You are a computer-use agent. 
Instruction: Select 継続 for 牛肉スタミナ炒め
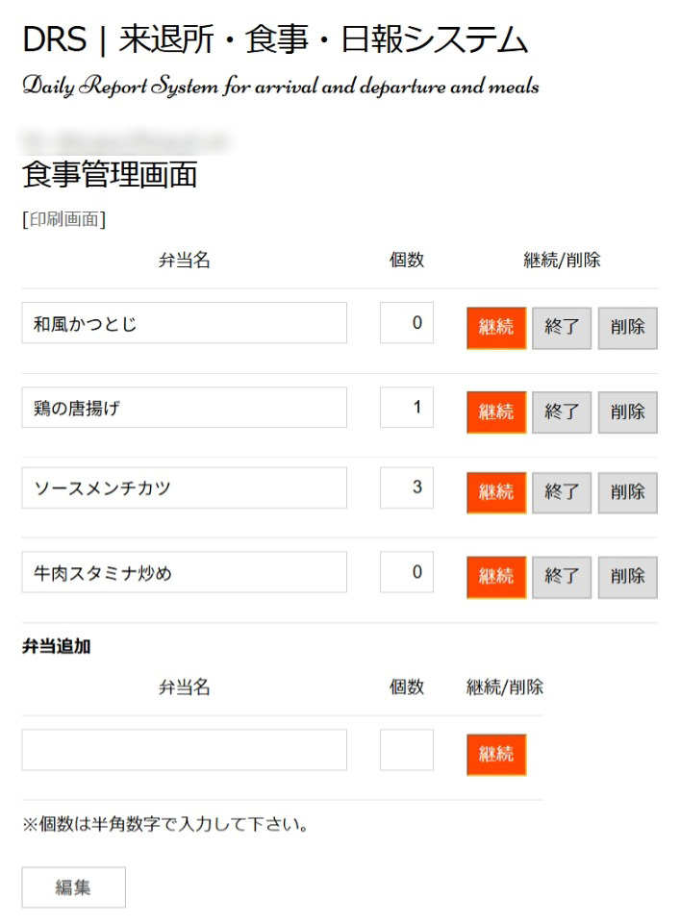pyautogui.click(x=496, y=578)
